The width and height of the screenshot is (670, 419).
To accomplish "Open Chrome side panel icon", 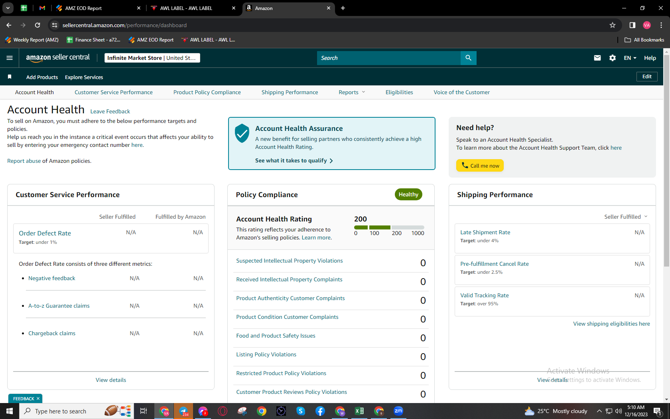I will pos(632,25).
